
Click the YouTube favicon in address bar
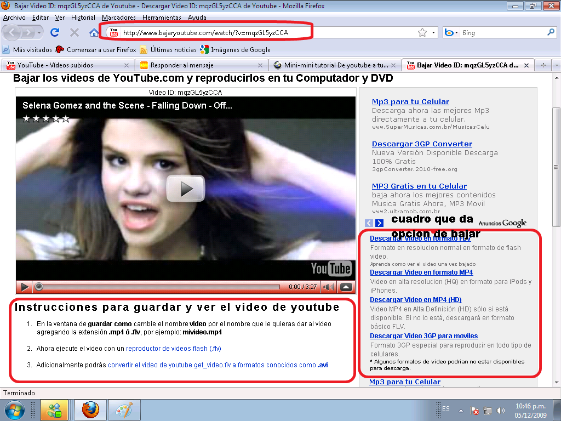pos(114,32)
